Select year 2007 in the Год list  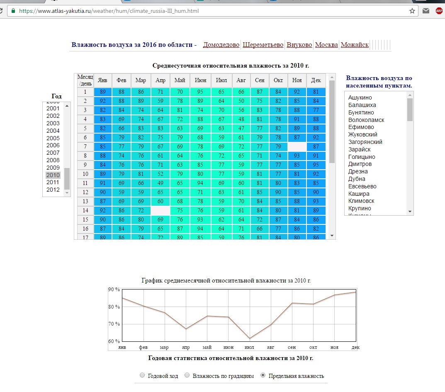coord(53,153)
